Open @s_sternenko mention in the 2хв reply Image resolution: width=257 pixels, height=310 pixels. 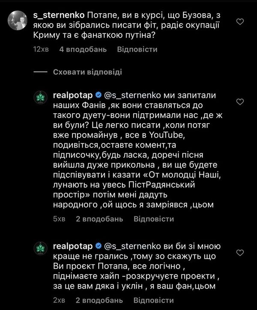tap(128, 246)
